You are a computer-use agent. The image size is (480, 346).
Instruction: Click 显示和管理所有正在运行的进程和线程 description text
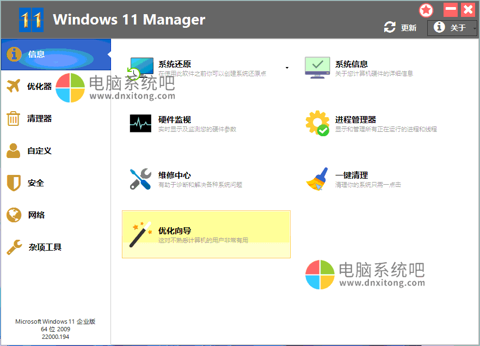click(386, 129)
